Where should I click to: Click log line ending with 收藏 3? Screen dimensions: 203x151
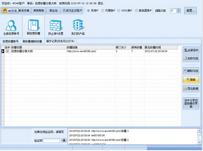99,131
